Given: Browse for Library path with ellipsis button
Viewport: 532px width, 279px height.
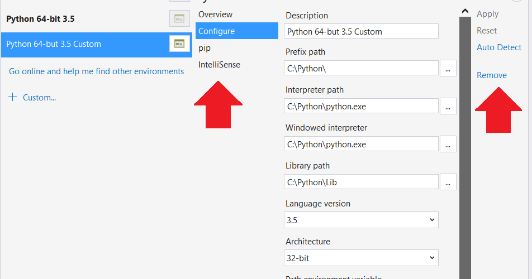Looking at the screenshot, I should coord(448,182).
